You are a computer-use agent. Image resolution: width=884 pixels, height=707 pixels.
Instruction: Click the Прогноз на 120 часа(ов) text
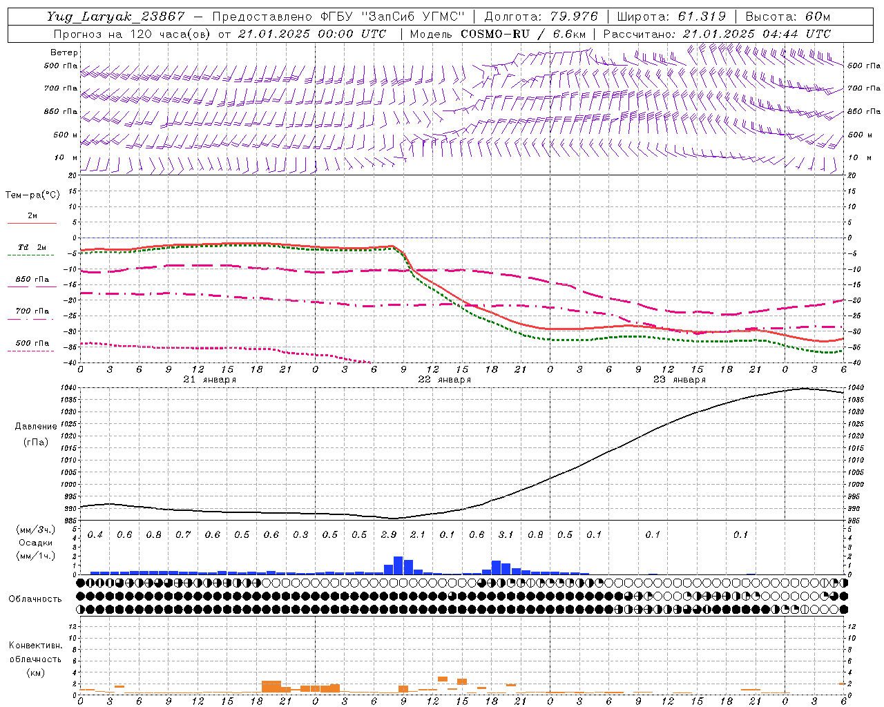click(x=133, y=34)
